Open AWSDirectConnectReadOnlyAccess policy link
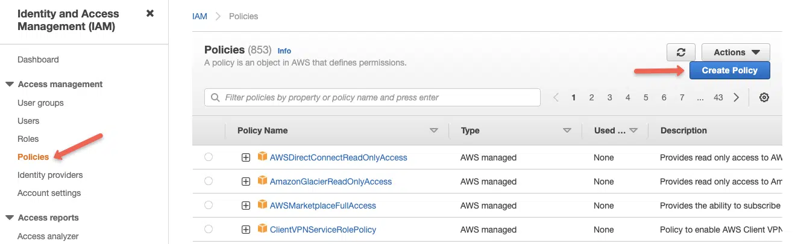This screenshot has width=798, height=244. [339, 157]
